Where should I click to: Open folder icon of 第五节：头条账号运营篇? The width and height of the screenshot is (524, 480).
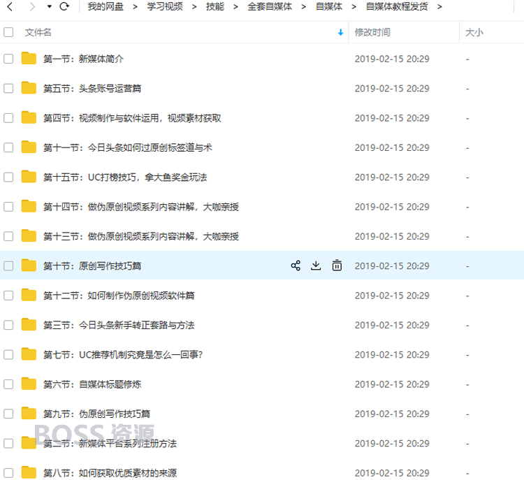coord(29,88)
